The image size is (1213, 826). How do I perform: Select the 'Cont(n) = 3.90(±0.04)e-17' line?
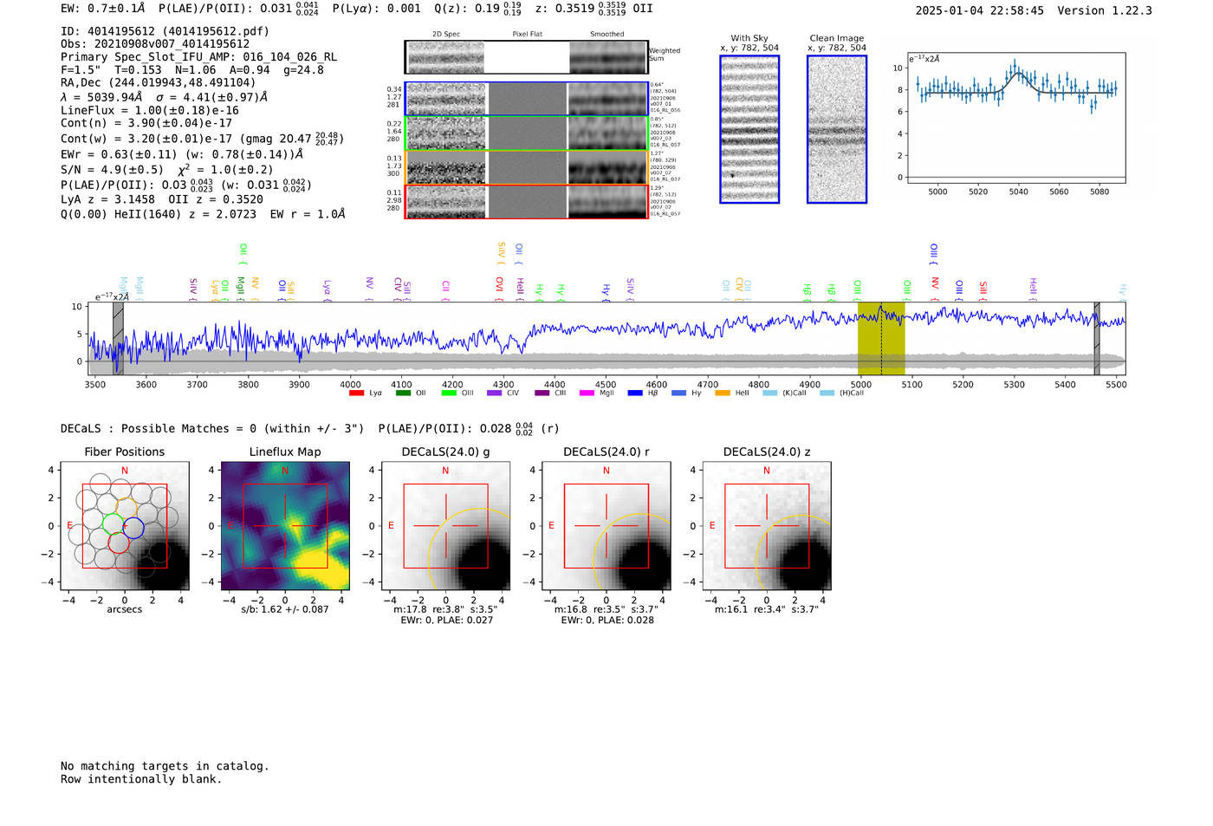pyautogui.click(x=146, y=124)
